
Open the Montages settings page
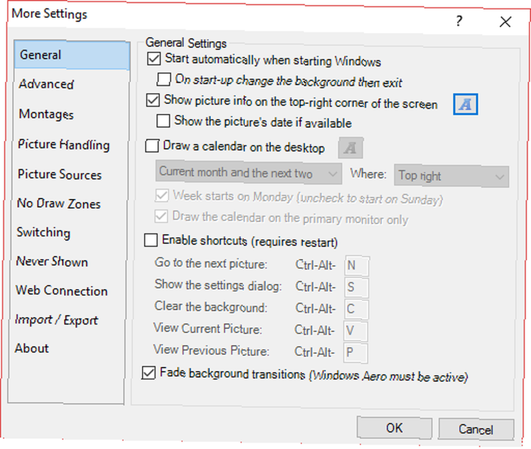pos(46,114)
